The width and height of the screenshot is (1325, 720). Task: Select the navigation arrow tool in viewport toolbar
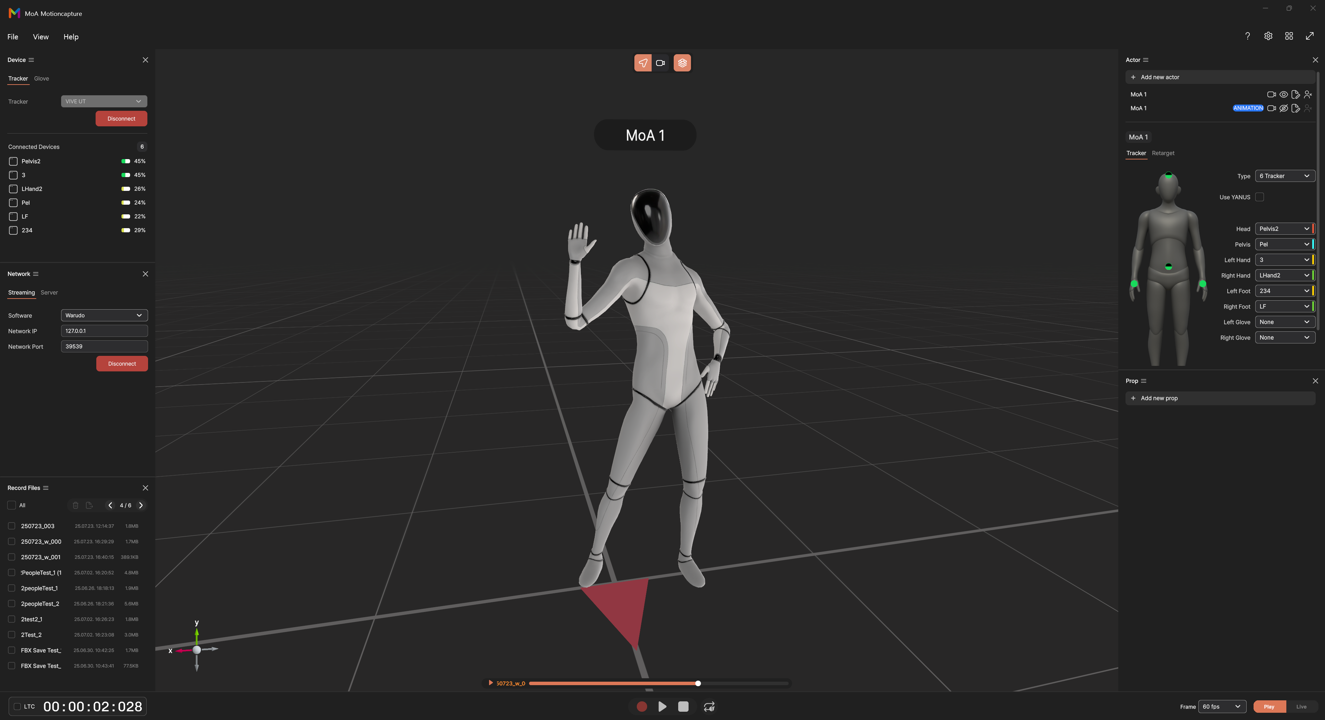(x=643, y=63)
